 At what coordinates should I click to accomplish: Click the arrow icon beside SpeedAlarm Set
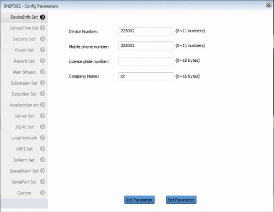pos(43,170)
